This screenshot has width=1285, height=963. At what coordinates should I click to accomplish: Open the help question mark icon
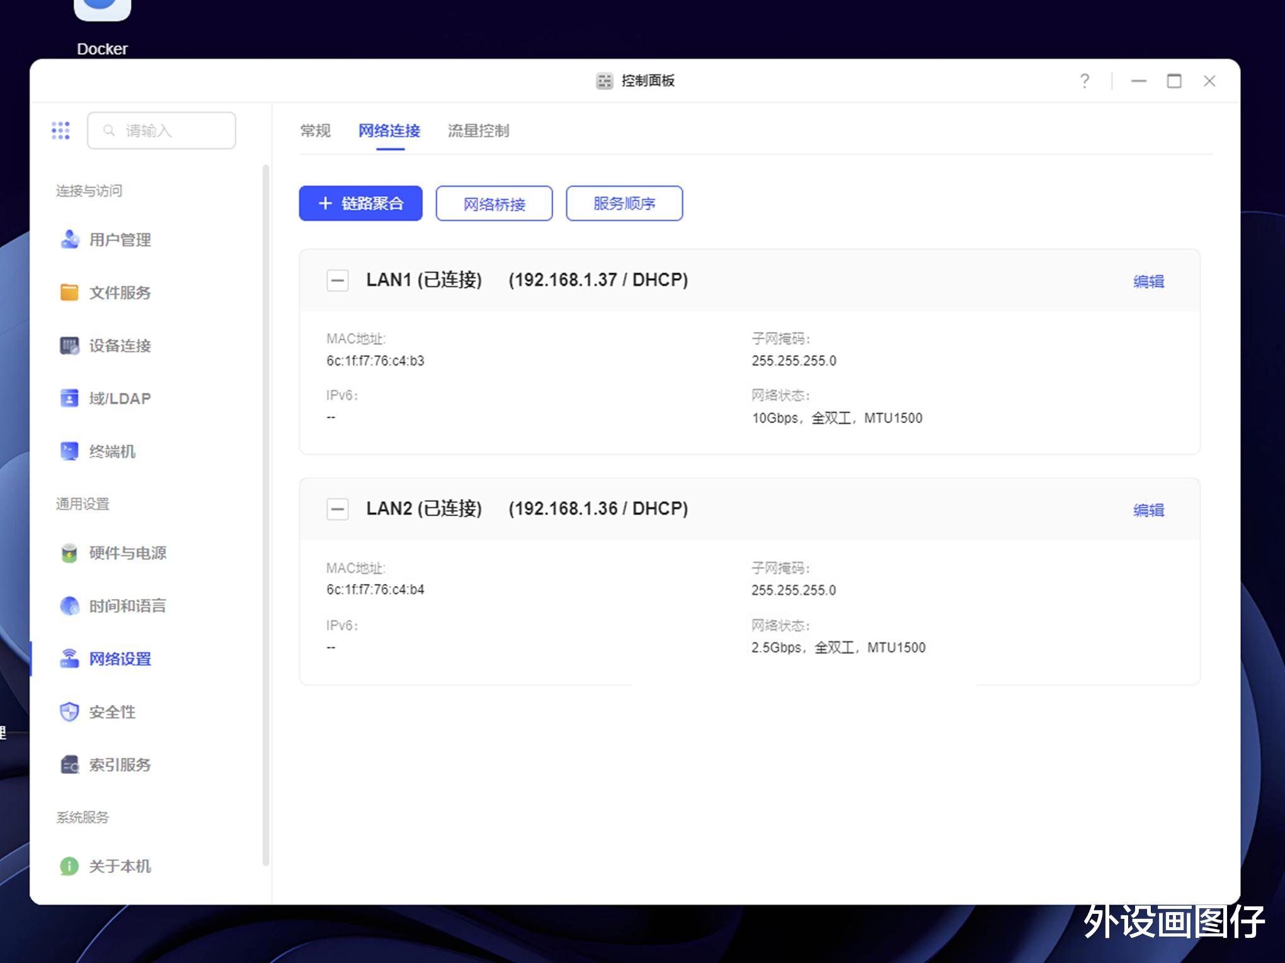[x=1084, y=81]
